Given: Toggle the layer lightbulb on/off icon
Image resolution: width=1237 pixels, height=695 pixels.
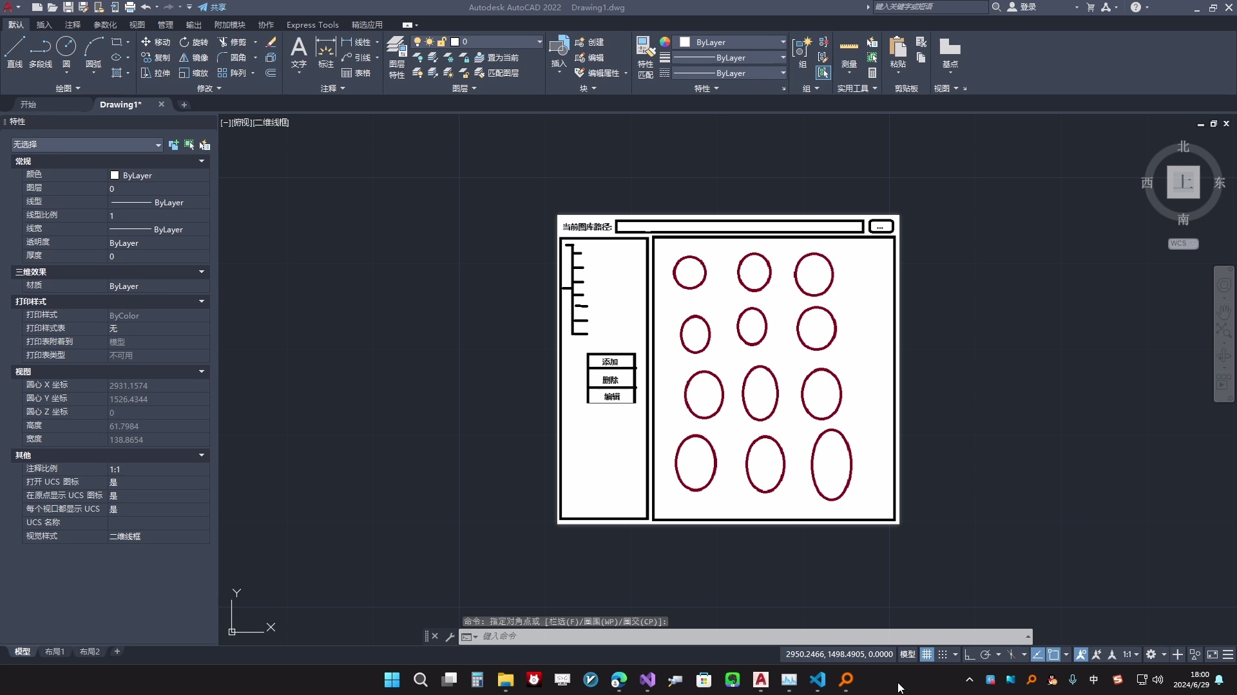Looking at the screenshot, I should pyautogui.click(x=417, y=42).
